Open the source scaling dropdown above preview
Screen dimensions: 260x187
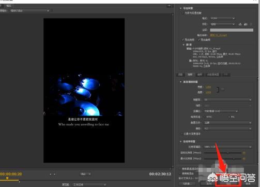click(29, 11)
